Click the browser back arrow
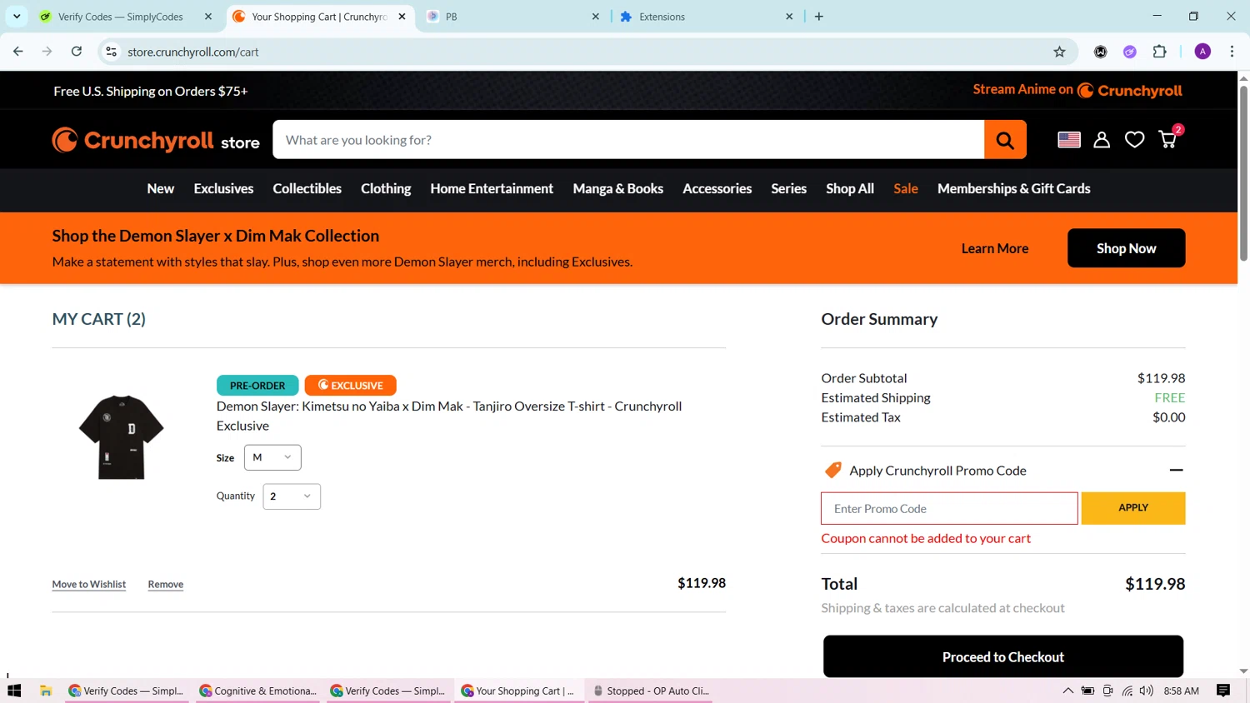 coord(18,52)
